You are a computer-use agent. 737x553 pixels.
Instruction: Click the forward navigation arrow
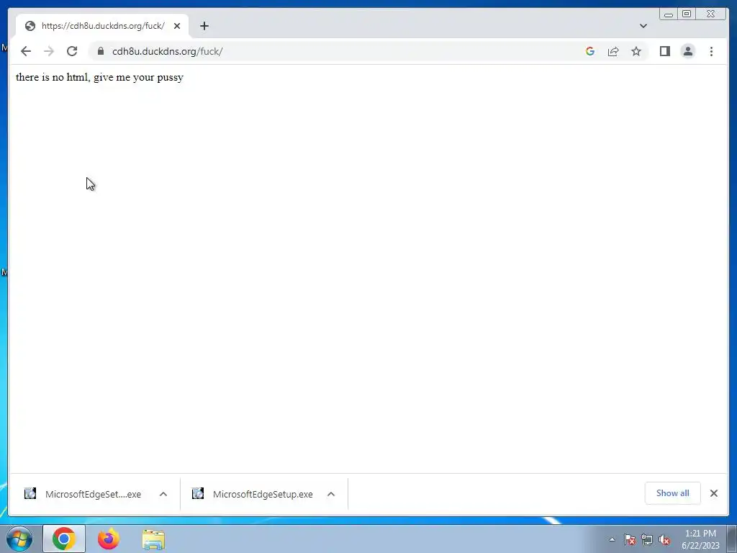(49, 51)
